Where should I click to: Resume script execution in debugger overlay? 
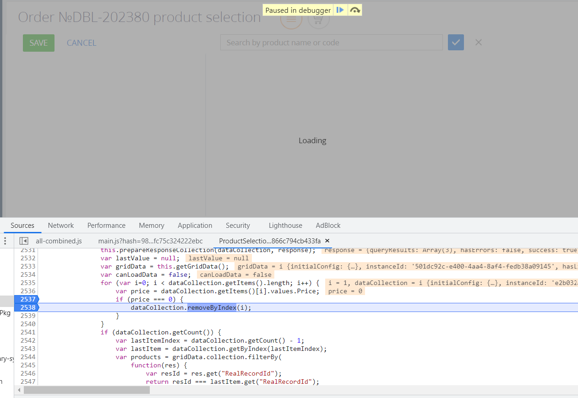[340, 10]
